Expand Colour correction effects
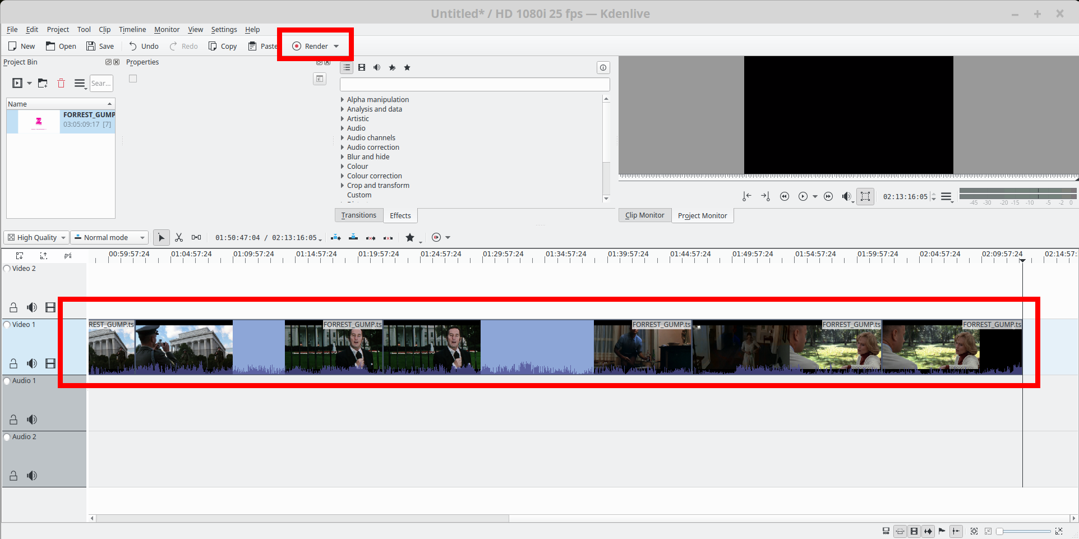The height and width of the screenshot is (539, 1079). click(342, 176)
